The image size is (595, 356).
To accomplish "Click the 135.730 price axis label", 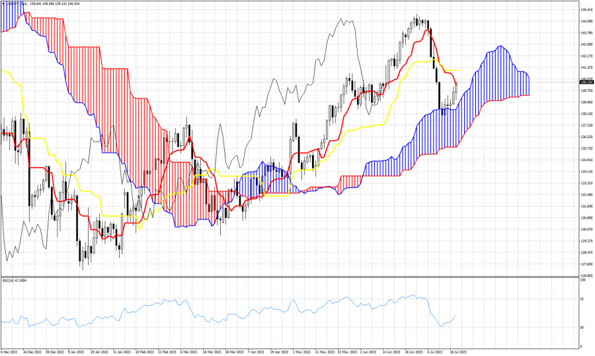I will (586, 148).
